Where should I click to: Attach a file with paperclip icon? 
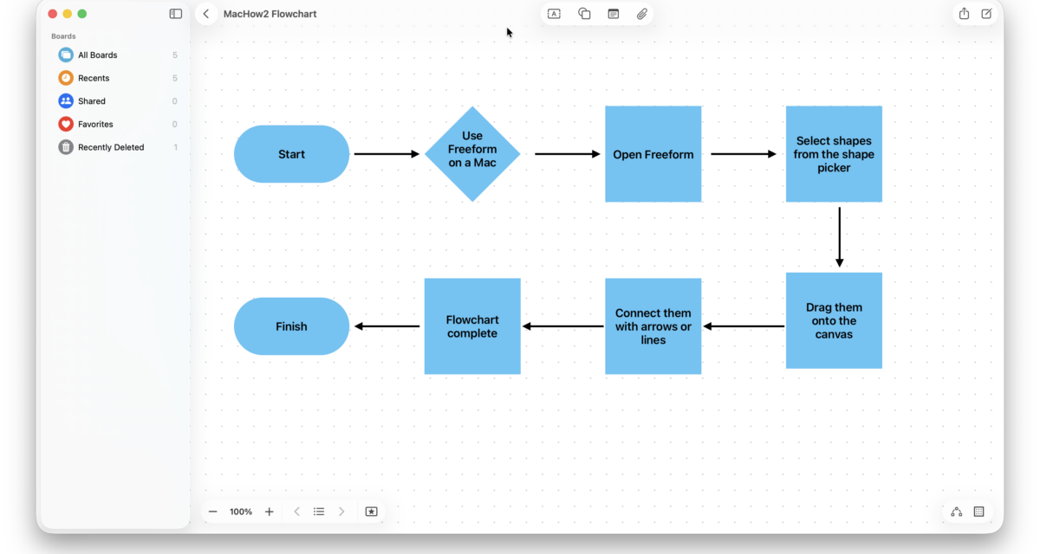coord(642,14)
